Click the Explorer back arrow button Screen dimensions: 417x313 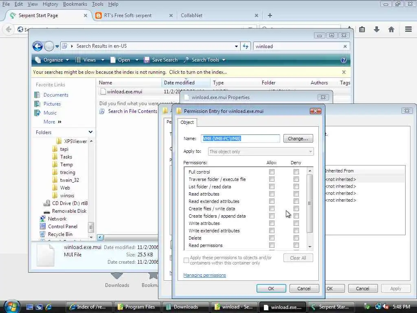(x=37, y=46)
